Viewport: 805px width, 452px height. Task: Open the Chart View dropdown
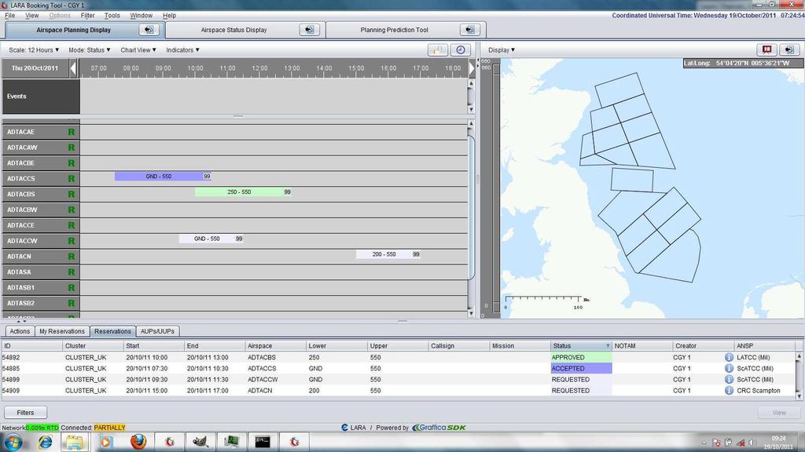click(138, 50)
